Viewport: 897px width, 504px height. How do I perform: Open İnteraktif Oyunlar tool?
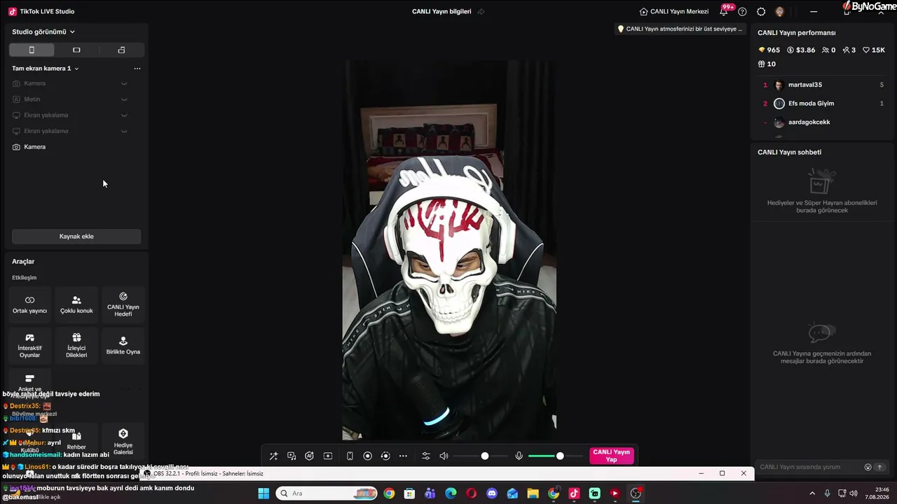pyautogui.click(x=29, y=346)
